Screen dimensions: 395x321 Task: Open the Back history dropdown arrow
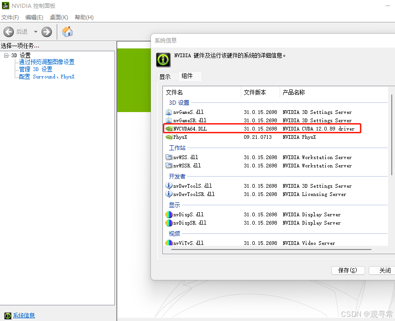(x=36, y=32)
